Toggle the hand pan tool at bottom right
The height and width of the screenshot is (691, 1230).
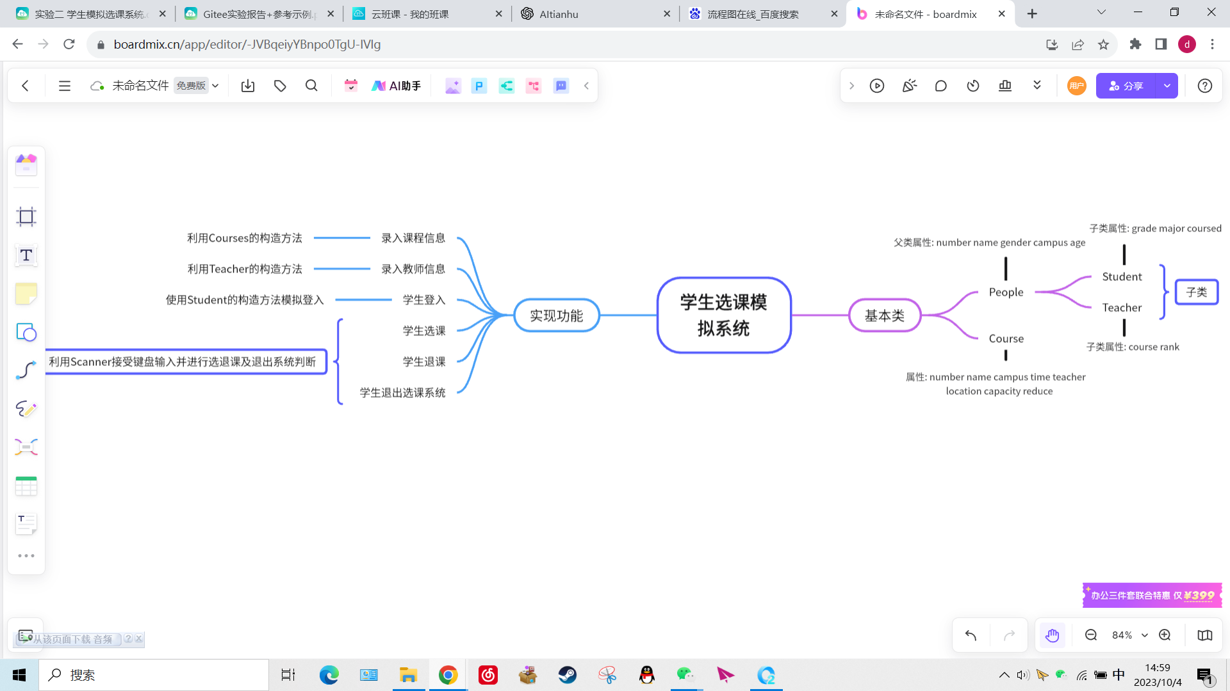click(x=1052, y=635)
